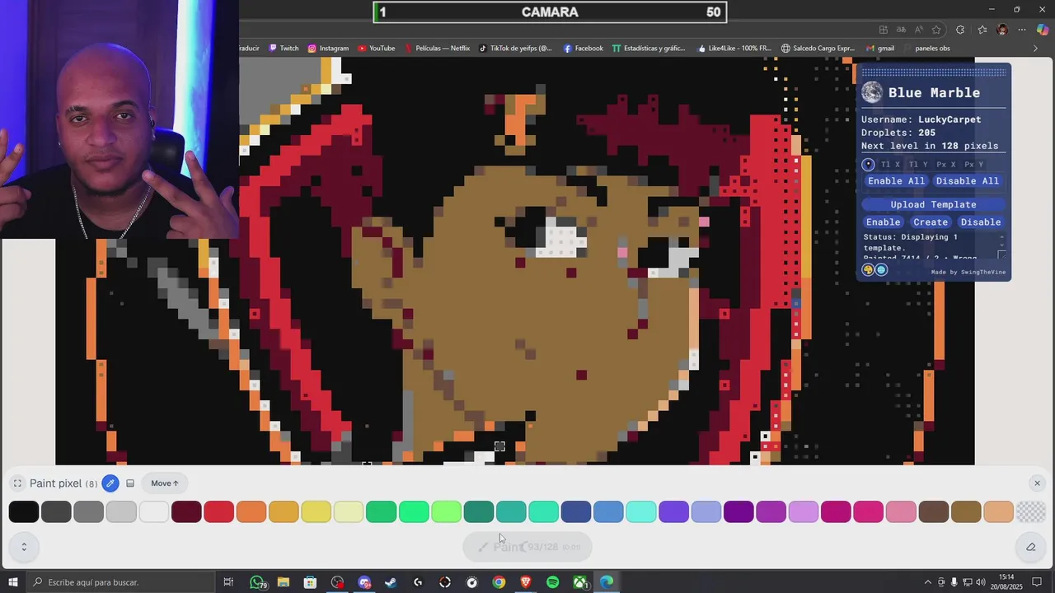The image size is (1055, 593).
Task: Click the Paint 93/128 button
Action: (527, 547)
